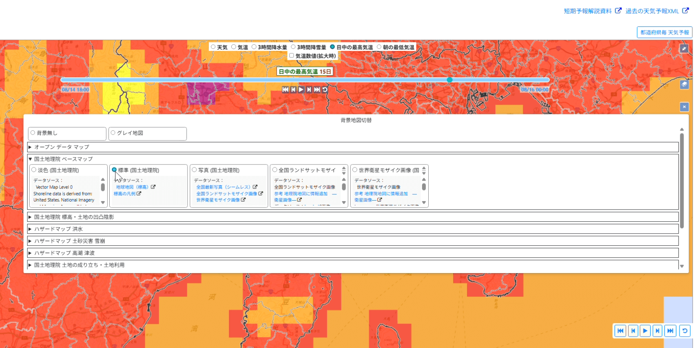Viewport: 695px width, 348px height.
Task: Close the 背景地図切替 panel with X
Action: (x=684, y=107)
